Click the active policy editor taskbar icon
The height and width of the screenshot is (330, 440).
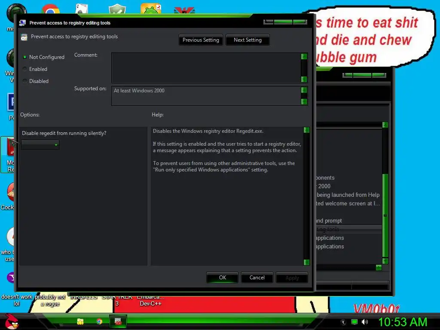pos(118,321)
